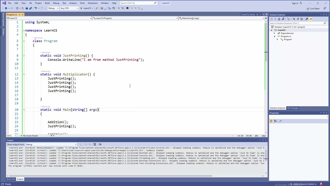Pin the Program.cs tab
Image resolution: width=330 pixels, height=186 pixels.
[20, 15]
